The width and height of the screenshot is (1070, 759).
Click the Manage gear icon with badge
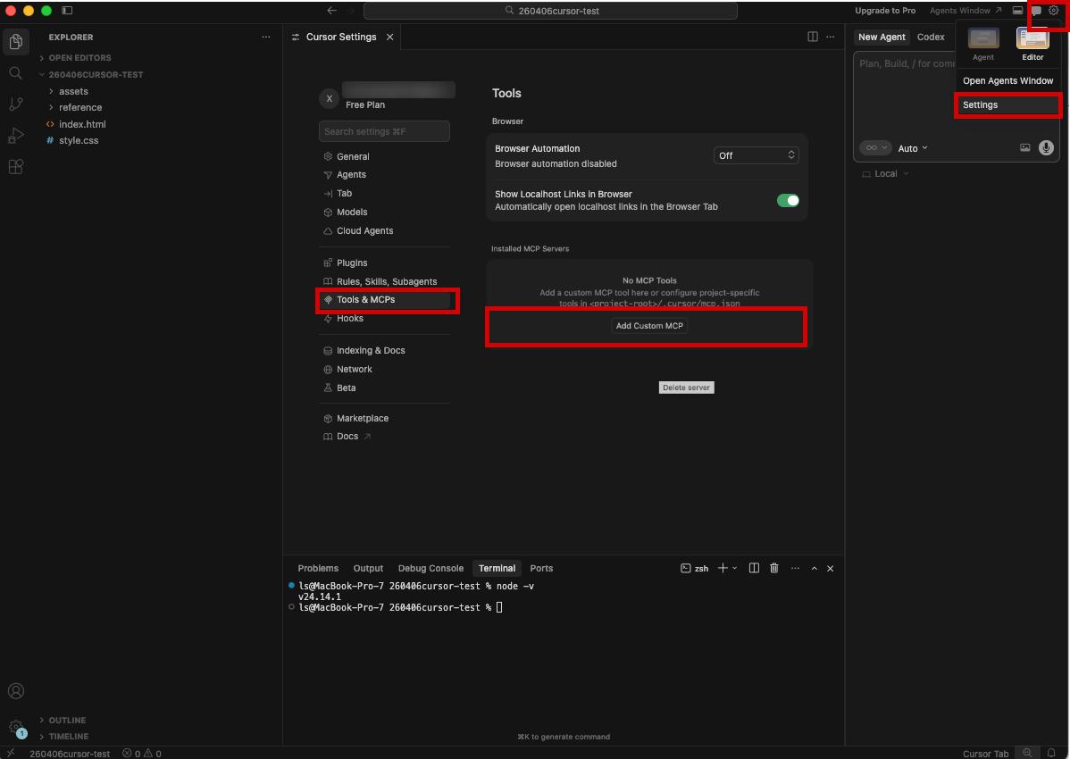[x=16, y=727]
